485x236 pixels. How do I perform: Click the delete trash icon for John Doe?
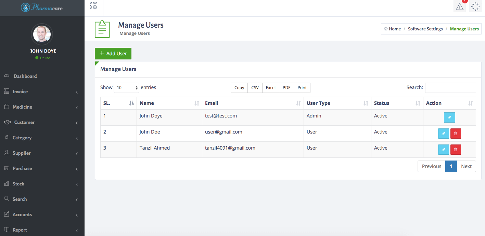pos(456,133)
